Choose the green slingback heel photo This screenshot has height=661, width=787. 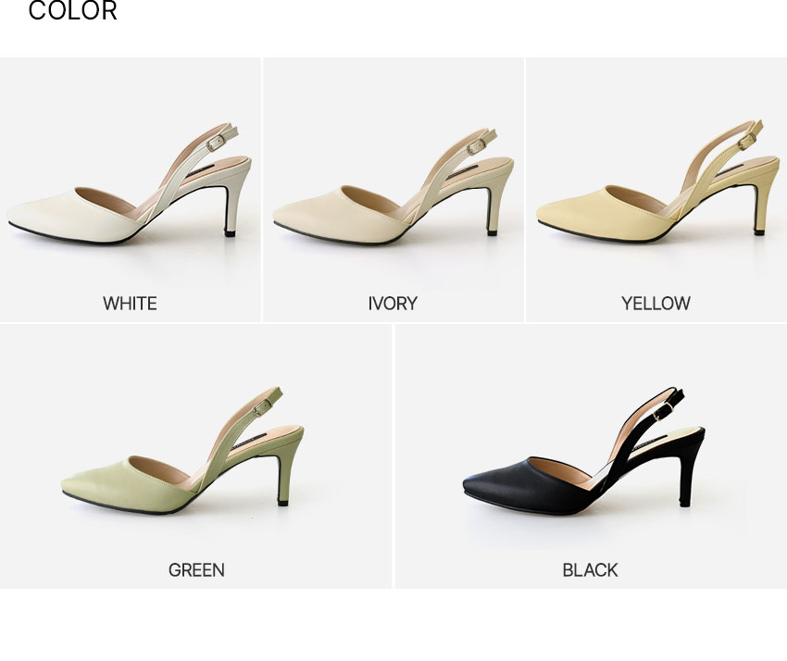point(182,451)
